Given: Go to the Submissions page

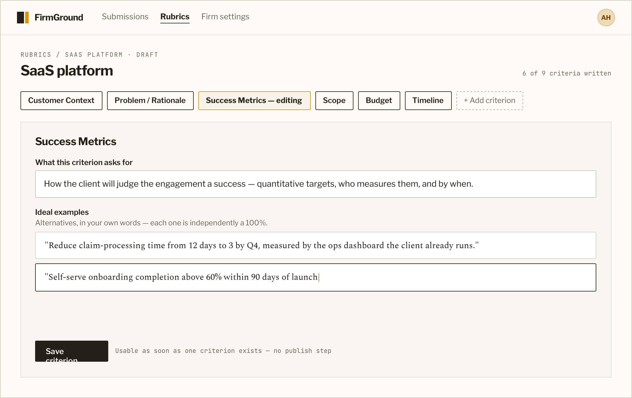Looking at the screenshot, I should [125, 17].
